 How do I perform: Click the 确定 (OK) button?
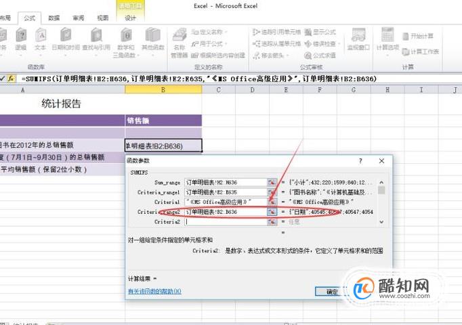pyautogui.click(x=332, y=291)
